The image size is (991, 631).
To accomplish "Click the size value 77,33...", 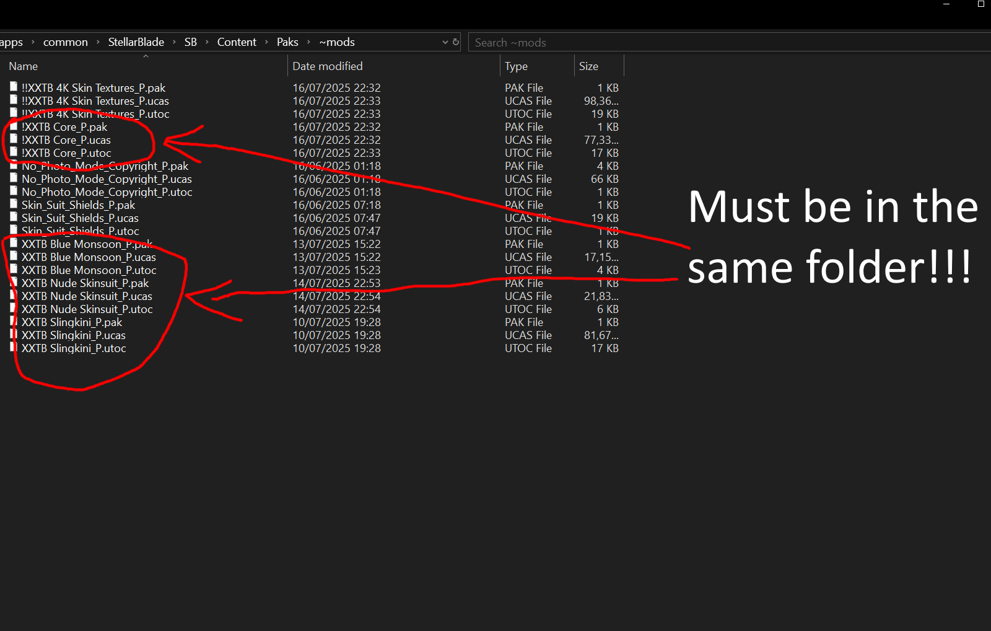I will pyautogui.click(x=601, y=140).
